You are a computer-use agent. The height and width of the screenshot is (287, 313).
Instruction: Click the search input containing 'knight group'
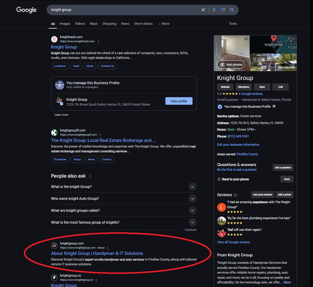pyautogui.click(x=124, y=10)
